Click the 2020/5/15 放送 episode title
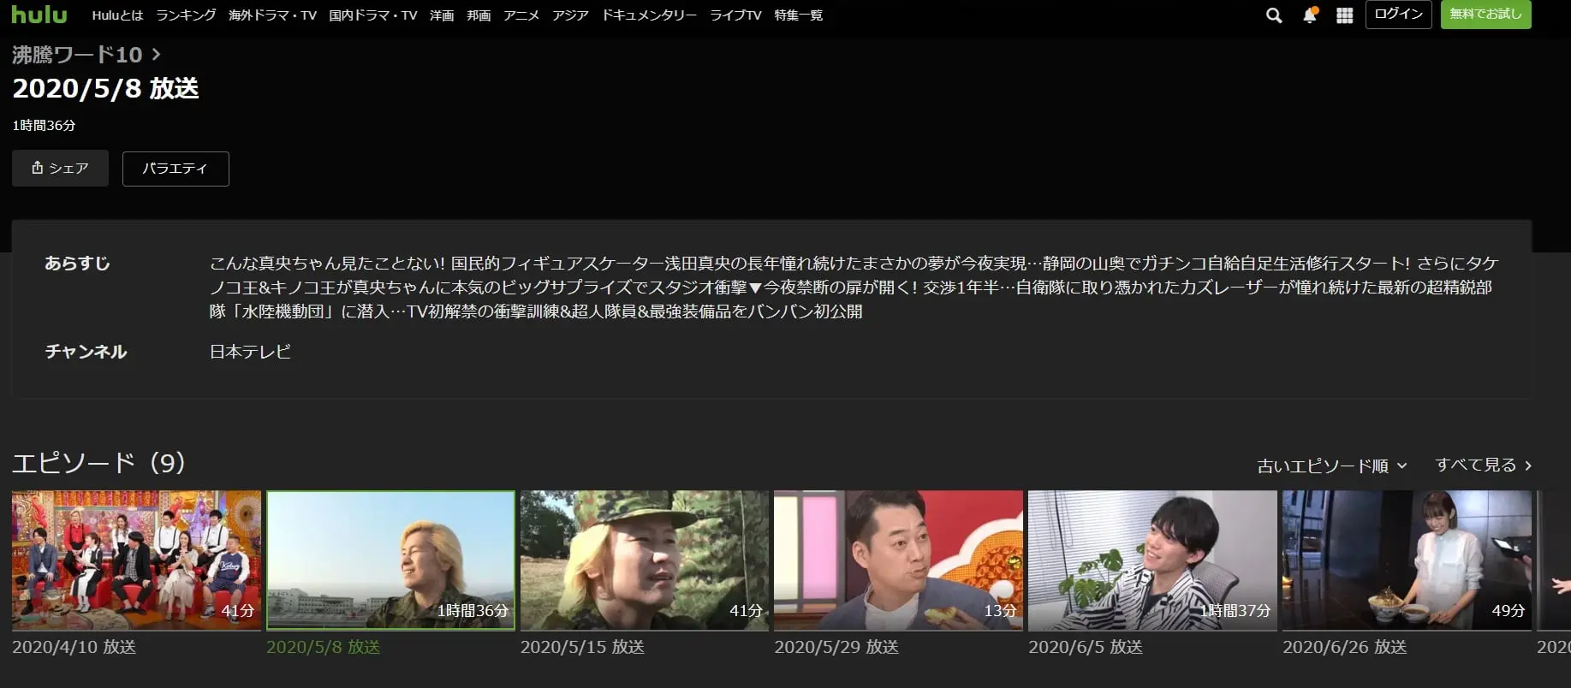 582,647
